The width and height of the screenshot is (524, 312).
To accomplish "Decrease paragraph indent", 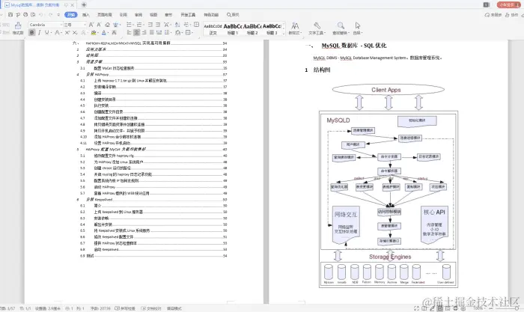I will click(150, 25).
